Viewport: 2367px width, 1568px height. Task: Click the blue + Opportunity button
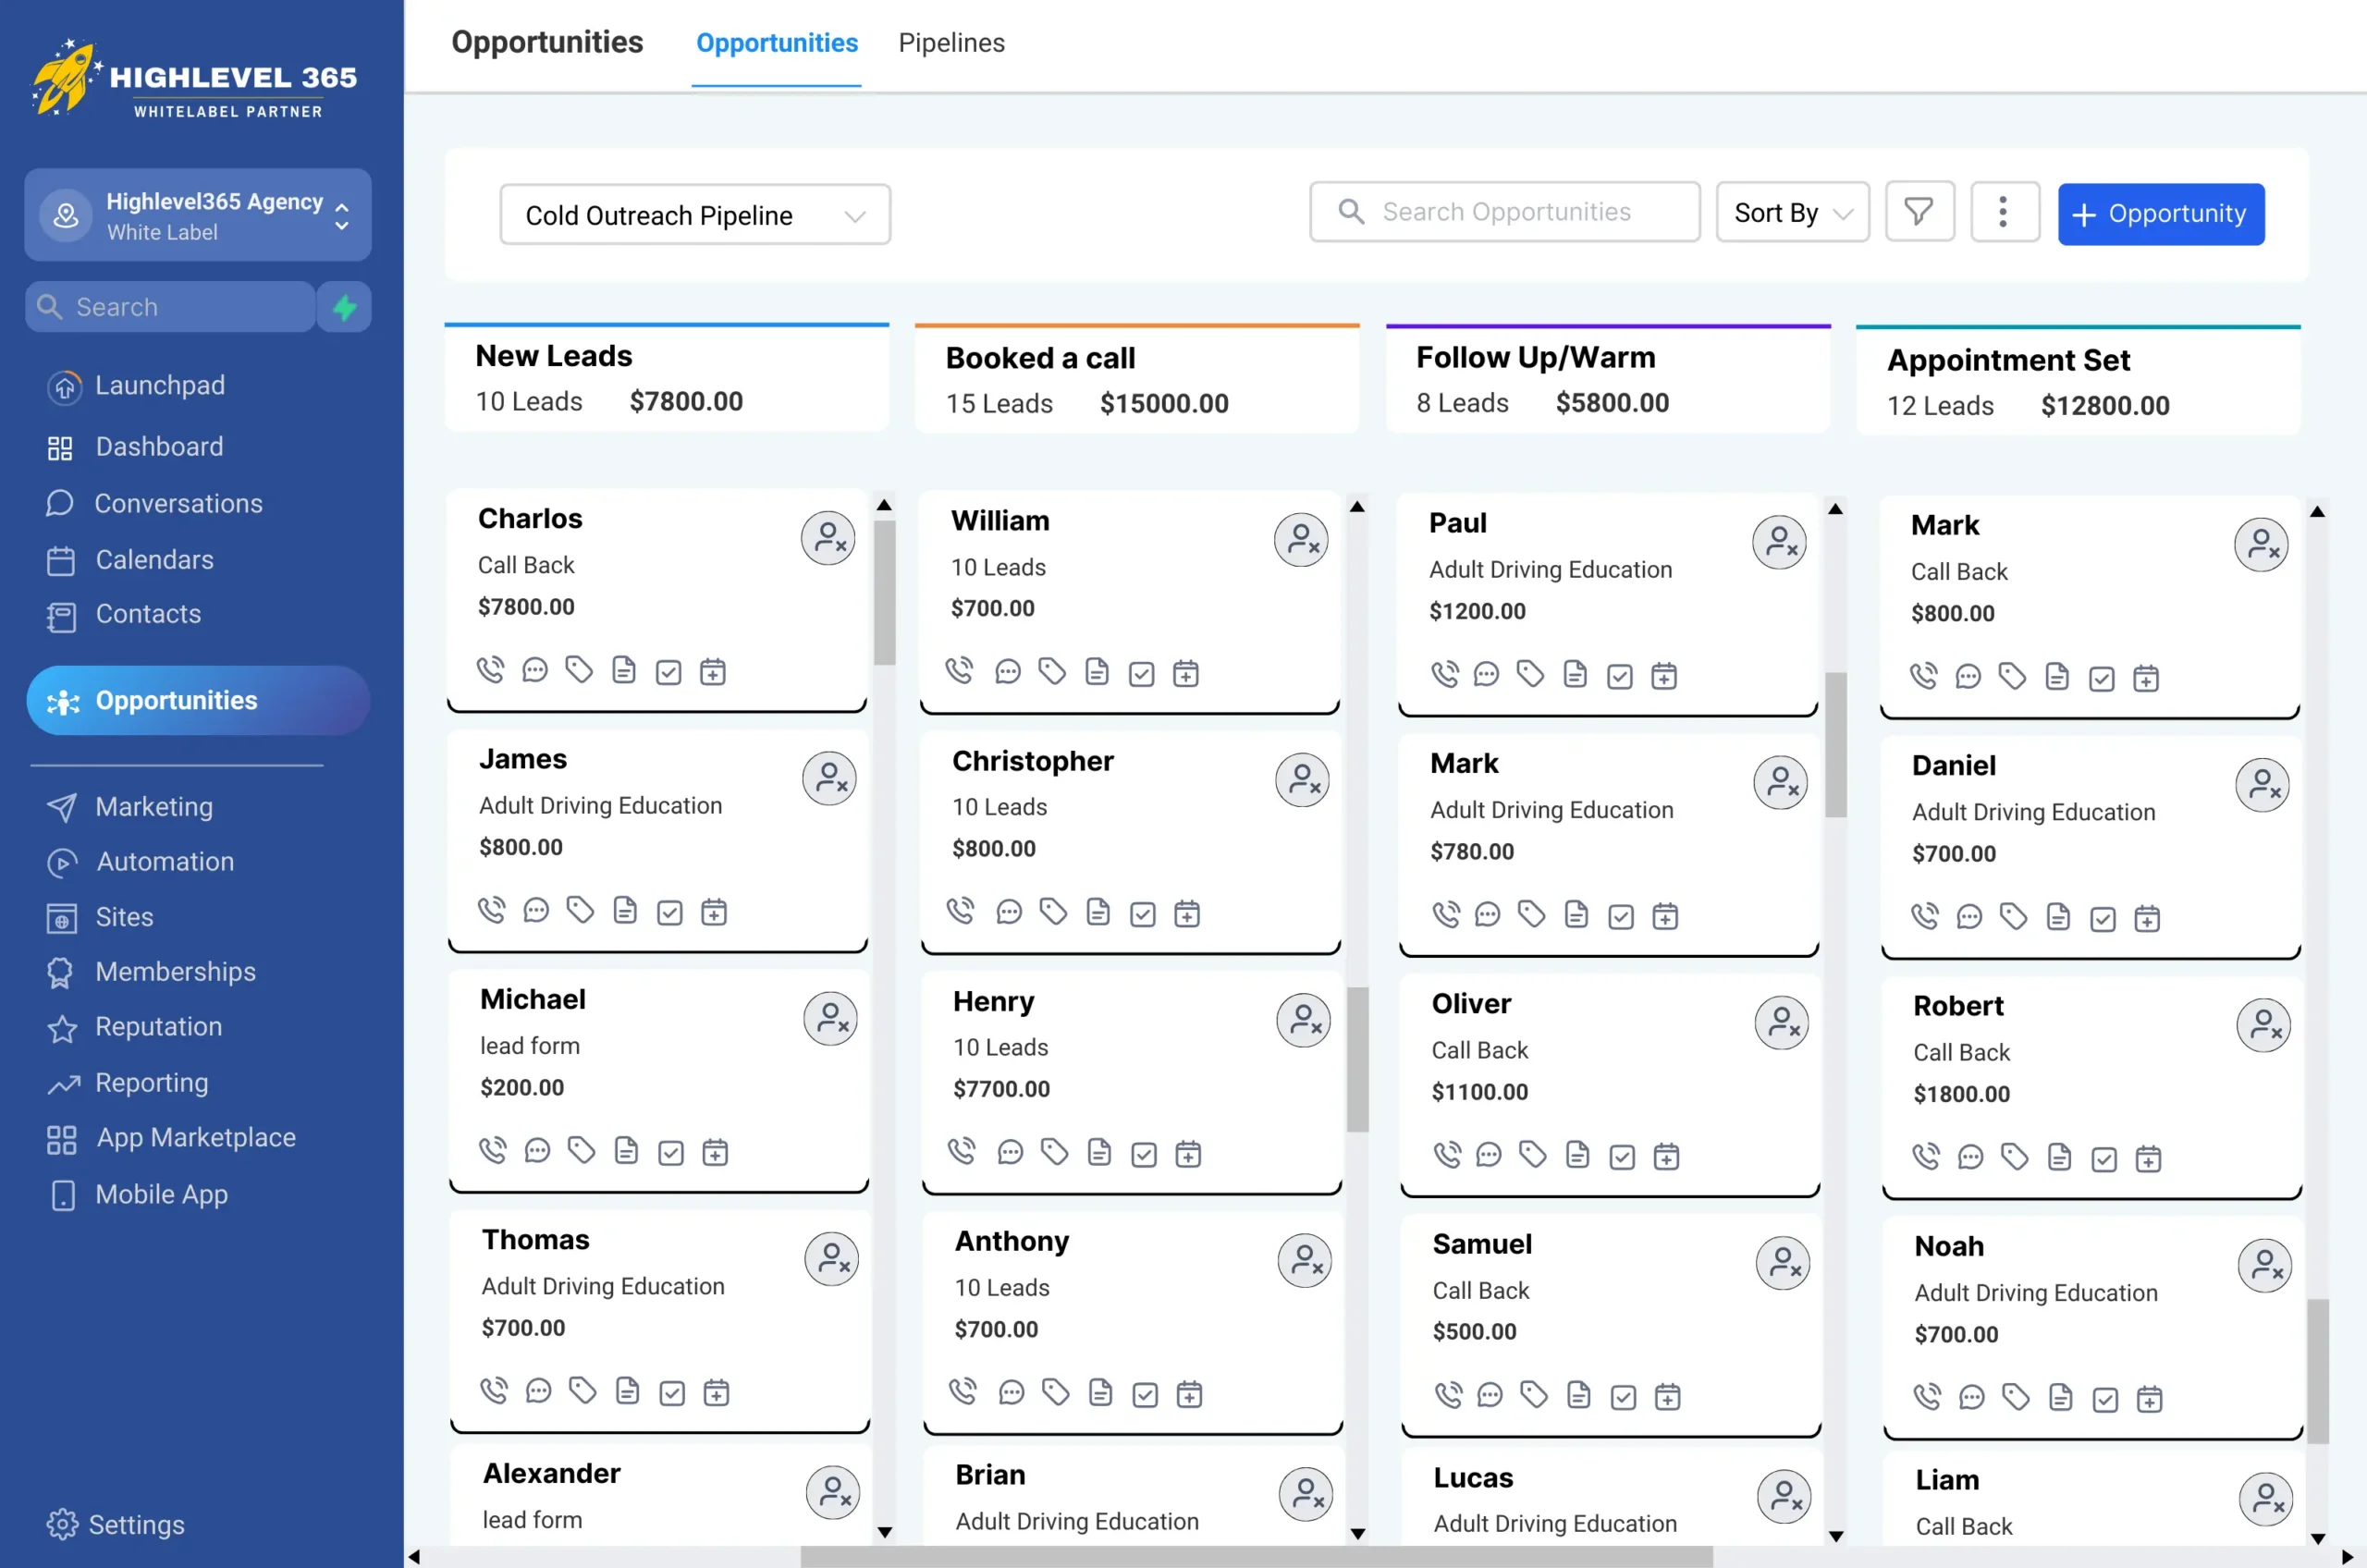click(2160, 214)
